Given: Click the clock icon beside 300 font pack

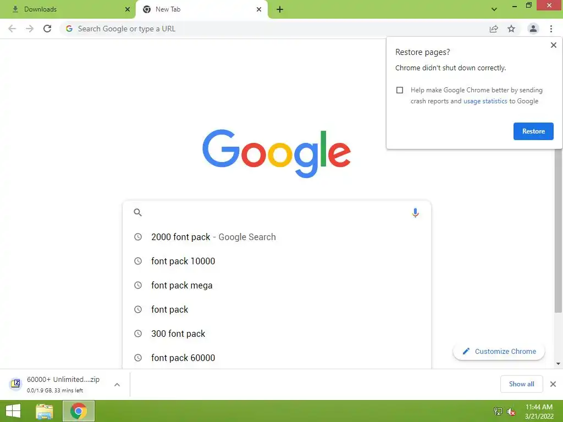Looking at the screenshot, I should (138, 334).
